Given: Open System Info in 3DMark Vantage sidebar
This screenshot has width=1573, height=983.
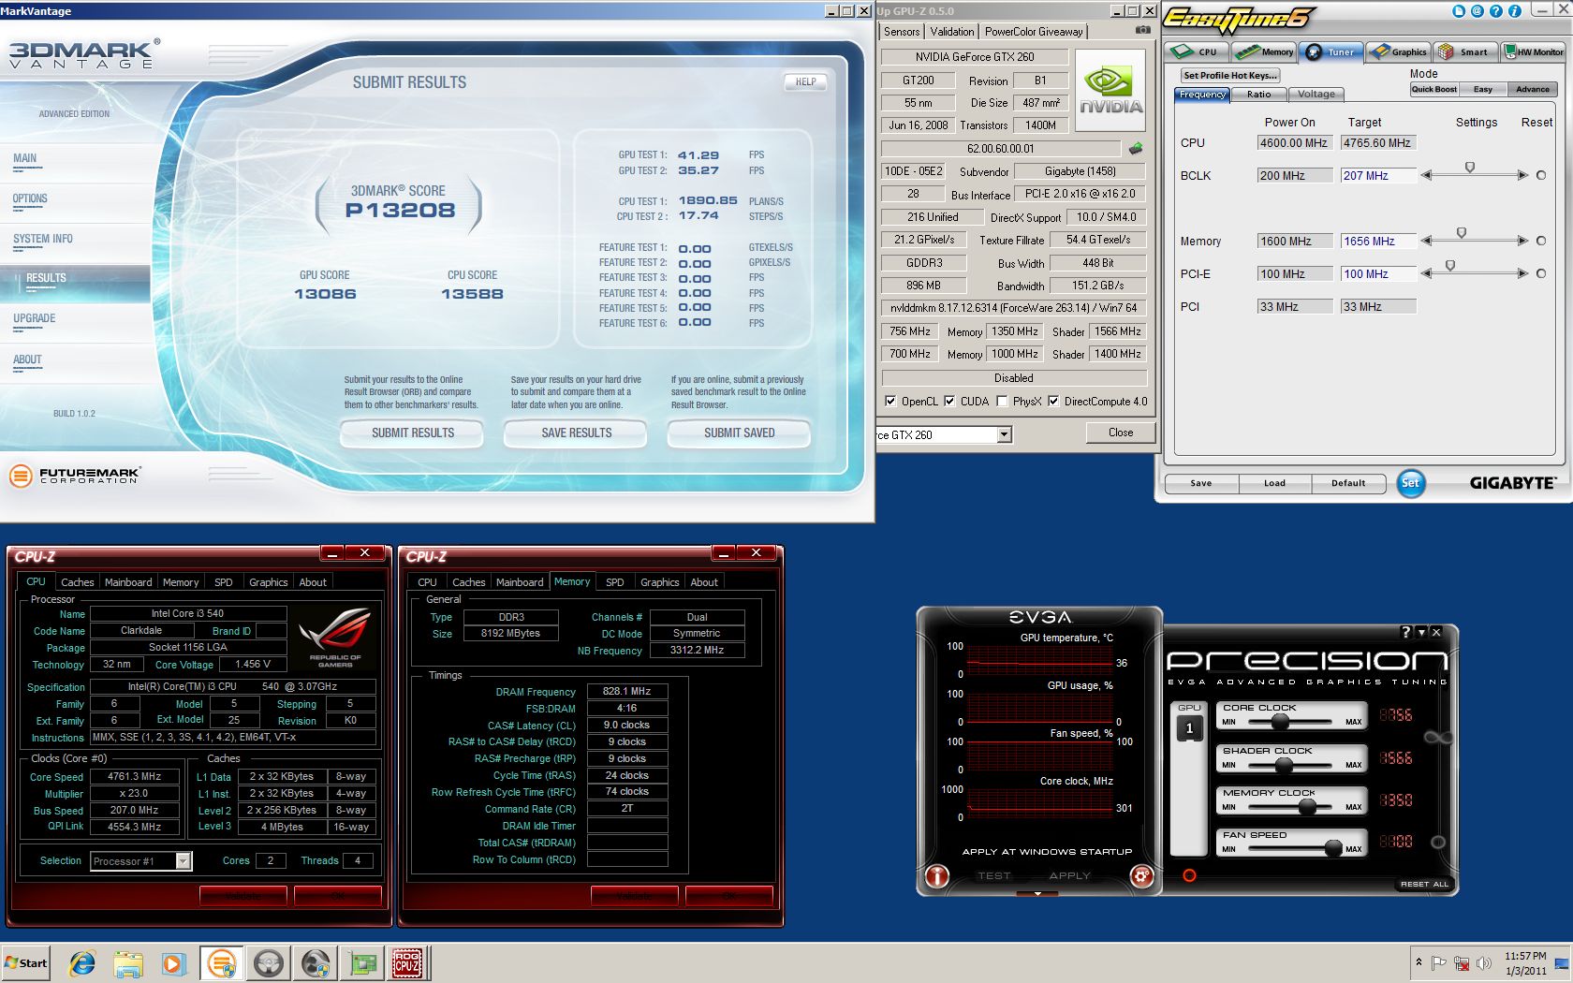Looking at the screenshot, I should [43, 239].
